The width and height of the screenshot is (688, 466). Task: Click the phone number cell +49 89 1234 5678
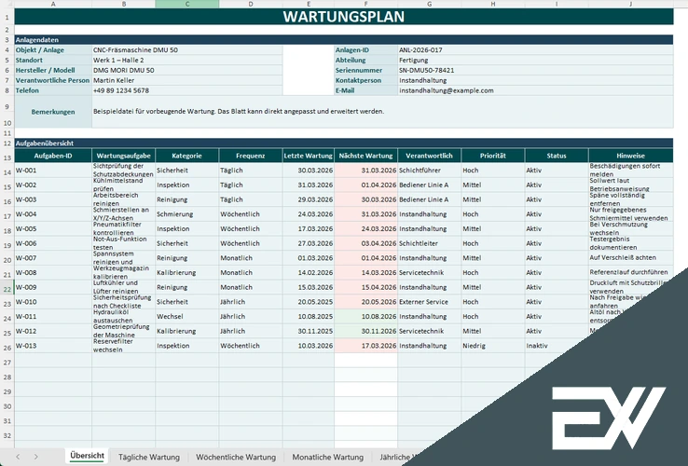tap(187, 90)
